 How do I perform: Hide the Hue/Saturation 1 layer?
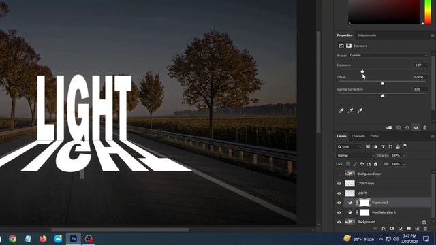tap(339, 212)
